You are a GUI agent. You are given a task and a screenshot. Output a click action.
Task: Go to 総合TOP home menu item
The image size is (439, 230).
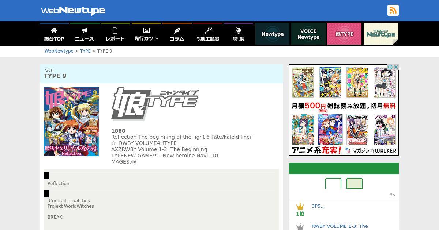(54, 34)
